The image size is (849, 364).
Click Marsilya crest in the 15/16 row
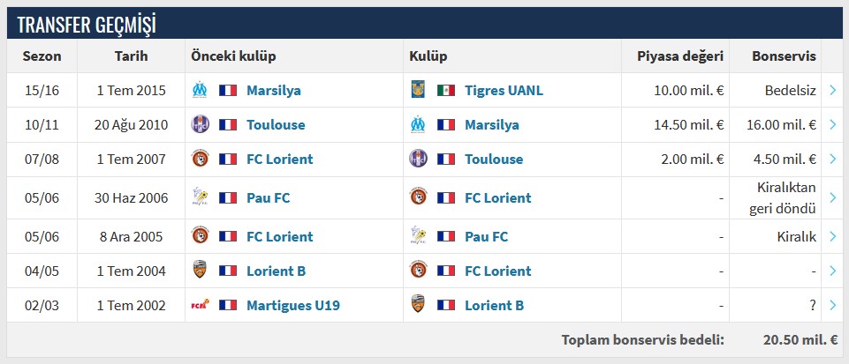[200, 90]
